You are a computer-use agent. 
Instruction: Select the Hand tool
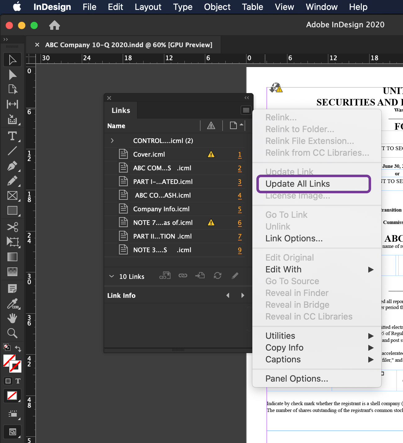click(x=12, y=318)
